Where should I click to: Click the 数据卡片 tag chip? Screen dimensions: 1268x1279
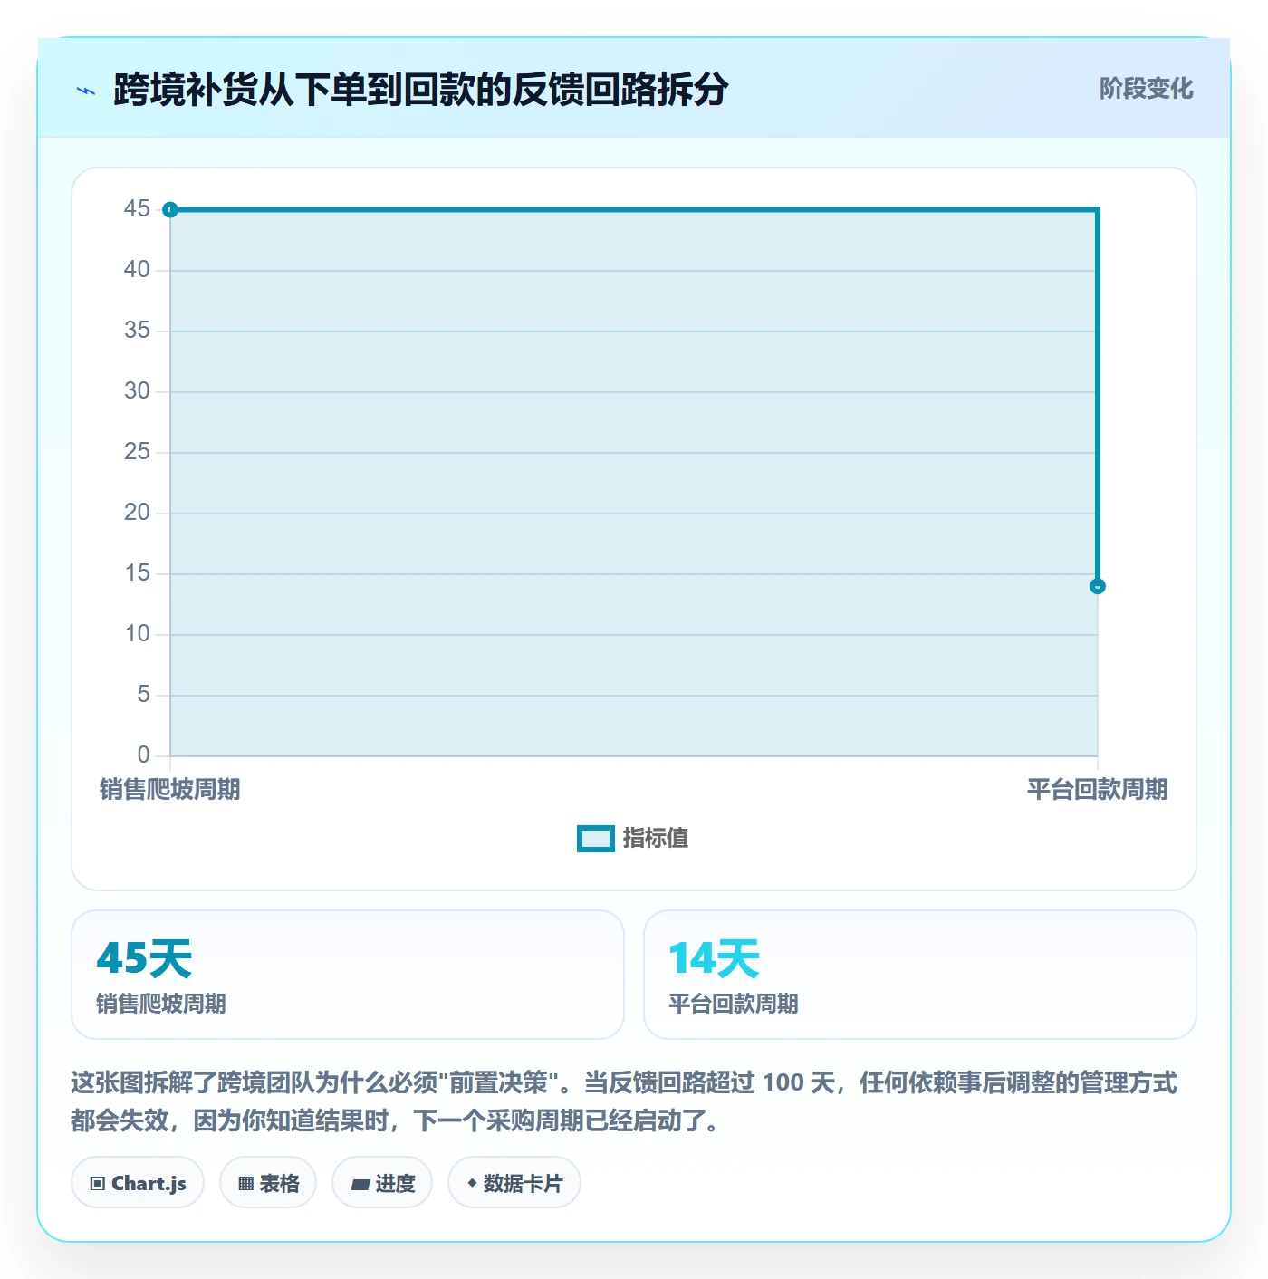514,1183
